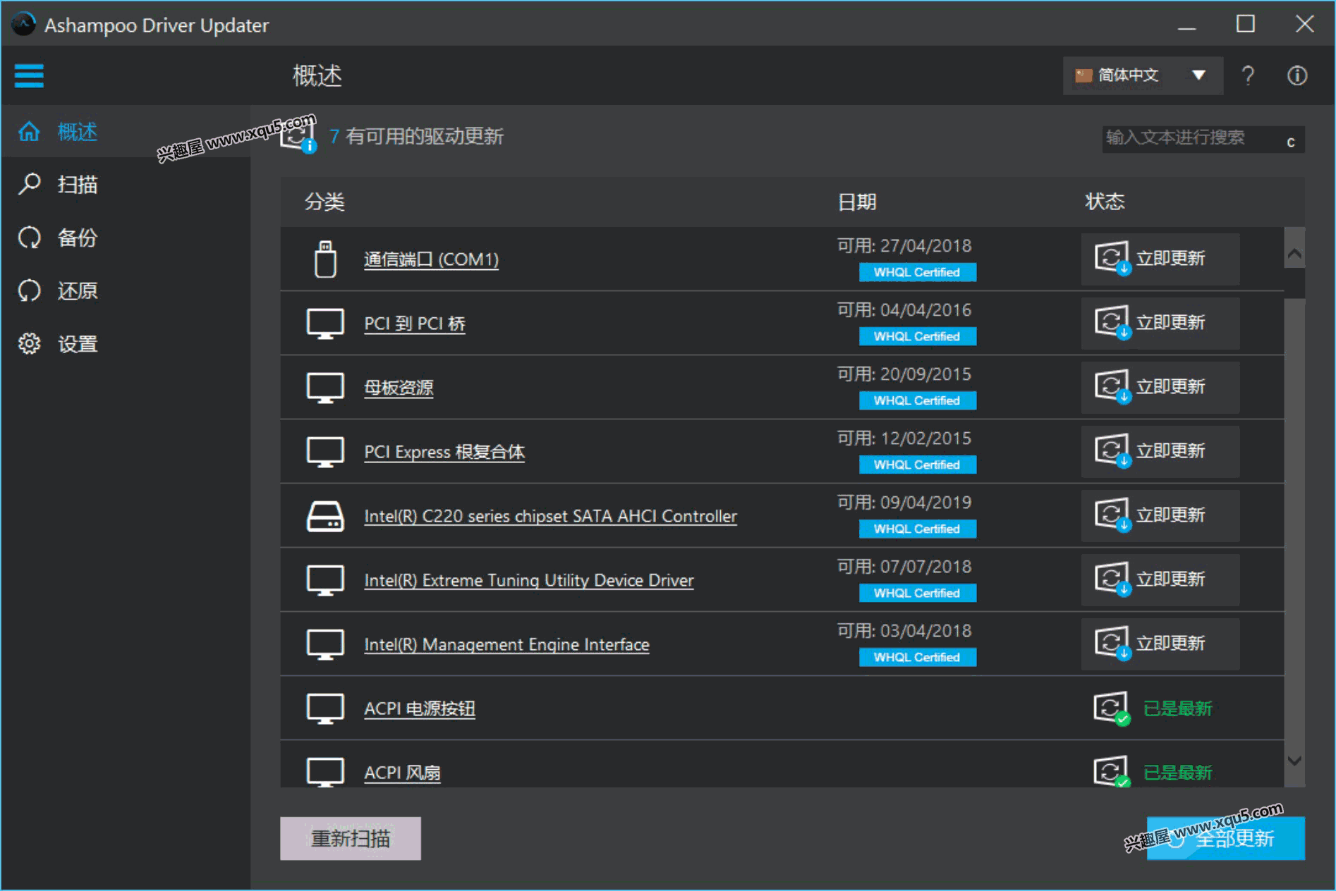Click the question mark help icon
This screenshot has height=891, width=1336.
pyautogui.click(x=1248, y=75)
